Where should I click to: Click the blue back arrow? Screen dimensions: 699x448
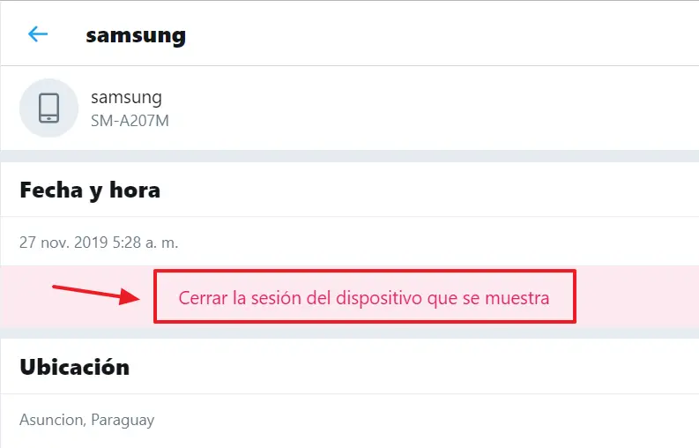(38, 34)
